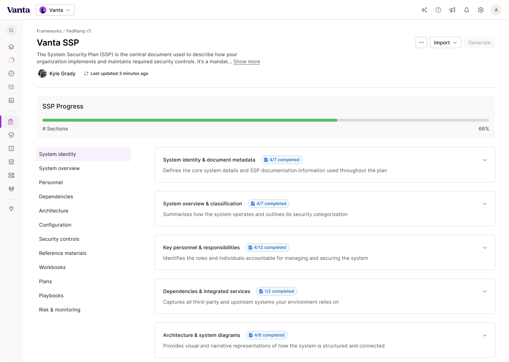Select Playbooks in section list
The image size is (509, 362).
coord(83,296)
